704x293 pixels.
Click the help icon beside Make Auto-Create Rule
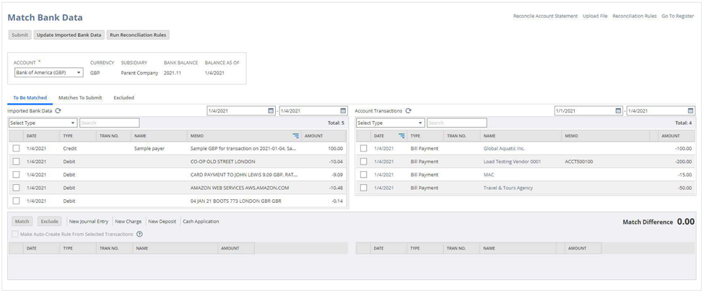(x=139, y=234)
